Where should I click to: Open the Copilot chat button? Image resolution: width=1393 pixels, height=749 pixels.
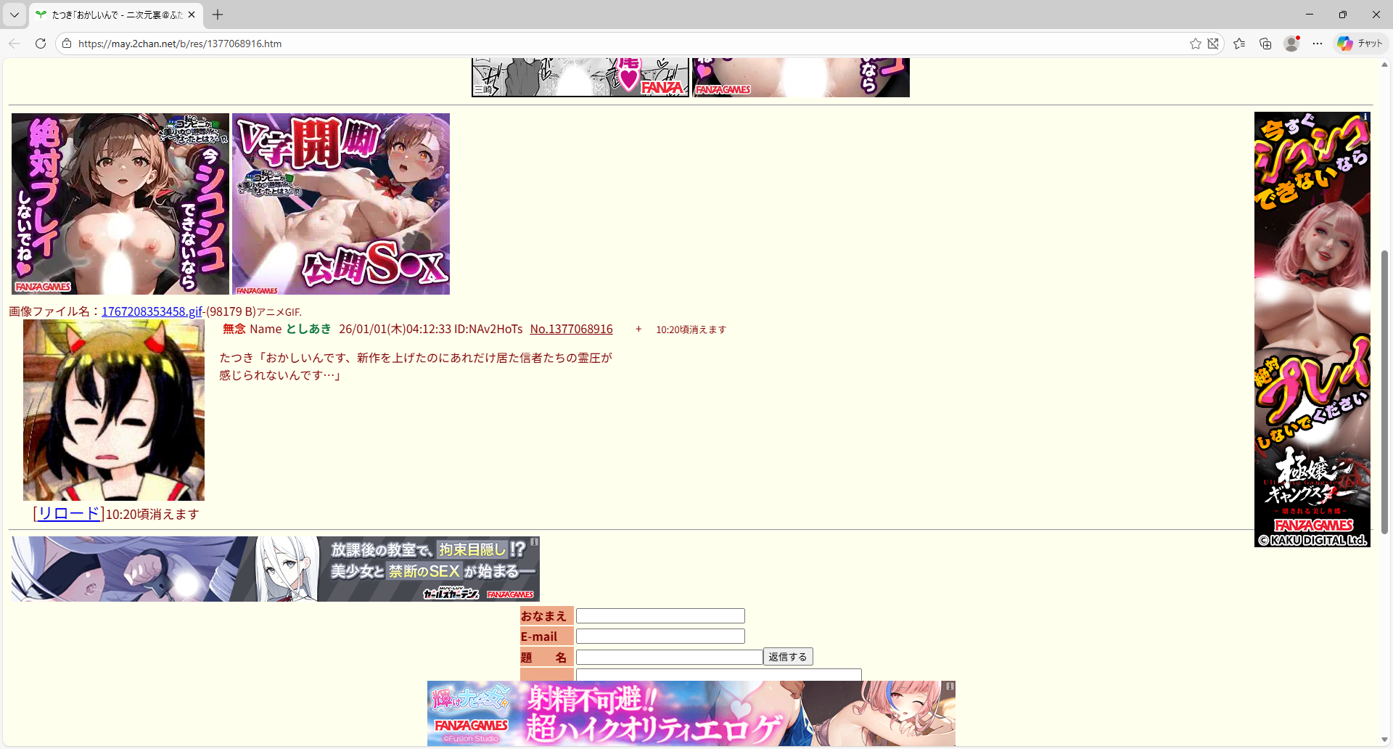[x=1360, y=44]
